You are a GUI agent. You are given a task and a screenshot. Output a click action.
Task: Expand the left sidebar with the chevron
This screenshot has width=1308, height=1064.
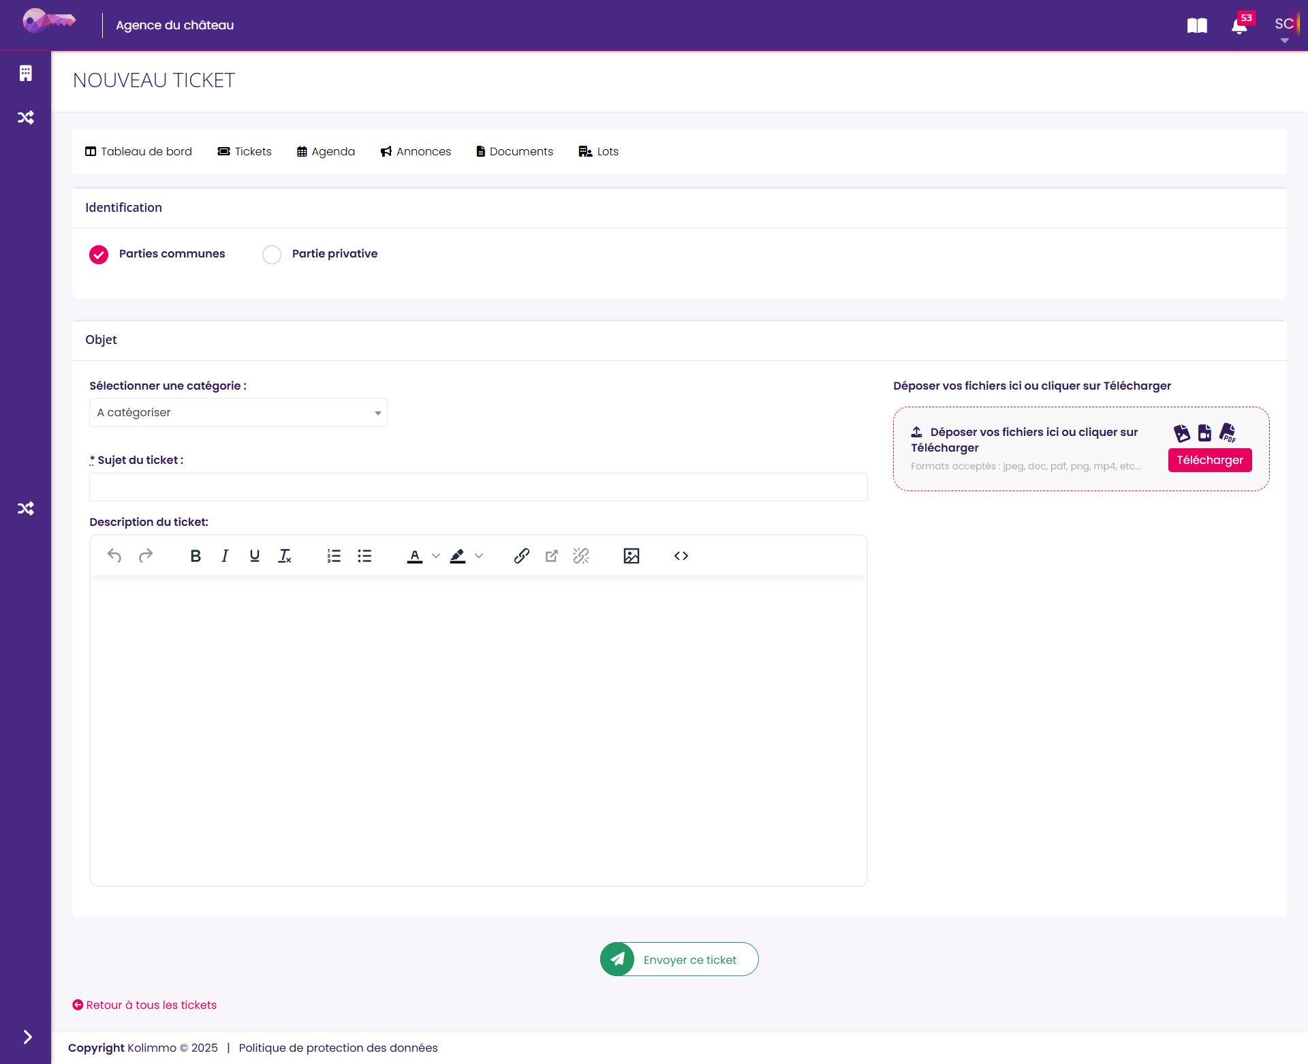(x=27, y=1037)
